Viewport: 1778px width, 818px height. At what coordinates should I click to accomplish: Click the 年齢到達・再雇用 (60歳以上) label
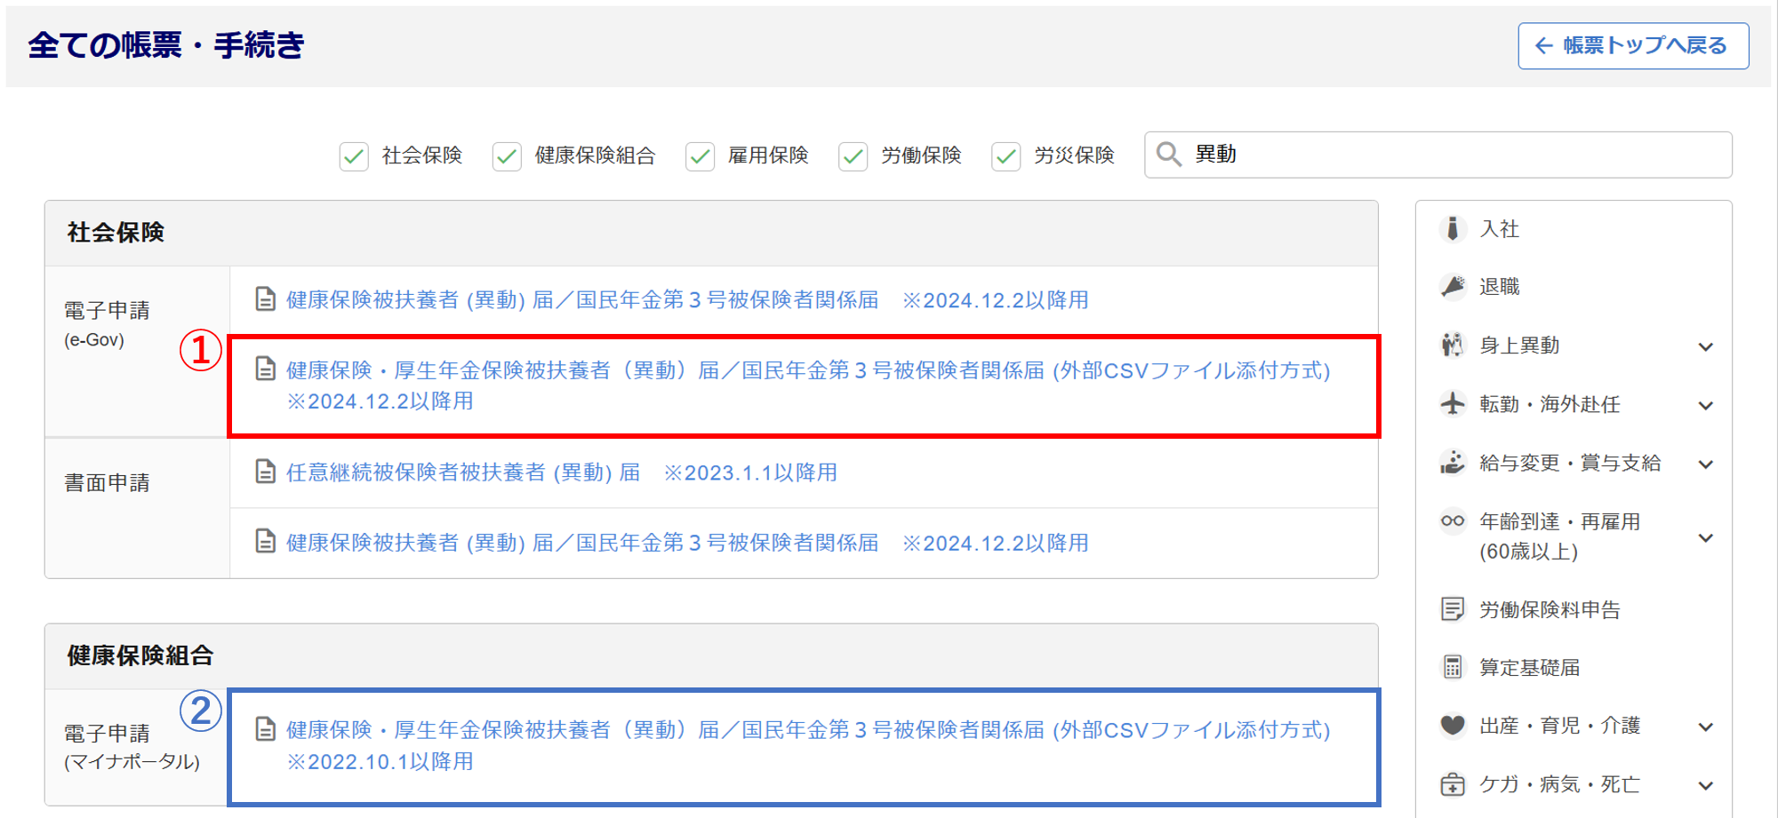click(x=1559, y=536)
